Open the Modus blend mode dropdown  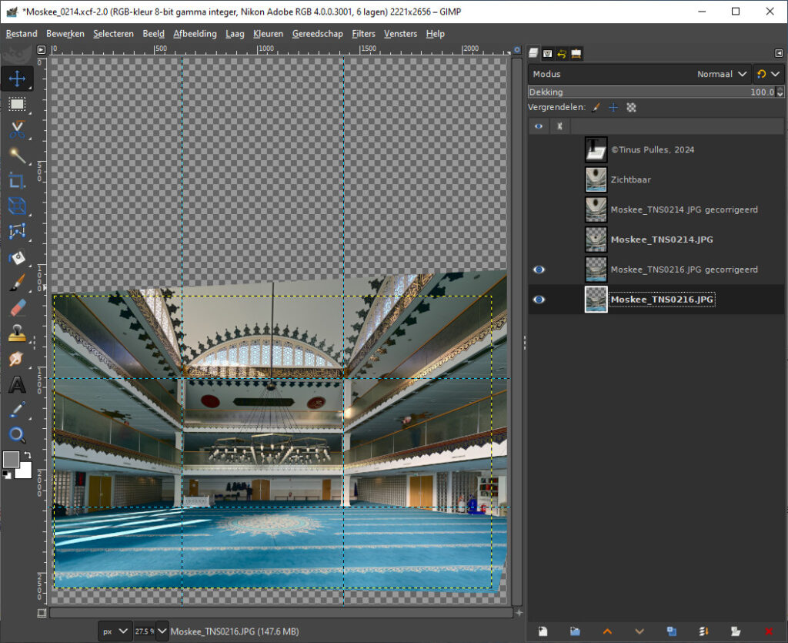point(722,74)
